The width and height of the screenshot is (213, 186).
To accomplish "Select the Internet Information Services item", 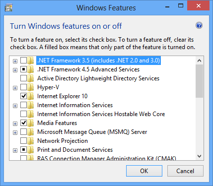I will point(75,105).
